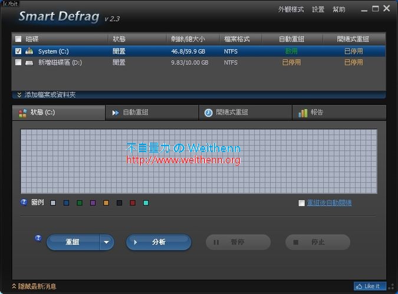This screenshot has height=294, width=398.
Task: Click the 開機式重組 column header
Action: pyautogui.click(x=354, y=39)
